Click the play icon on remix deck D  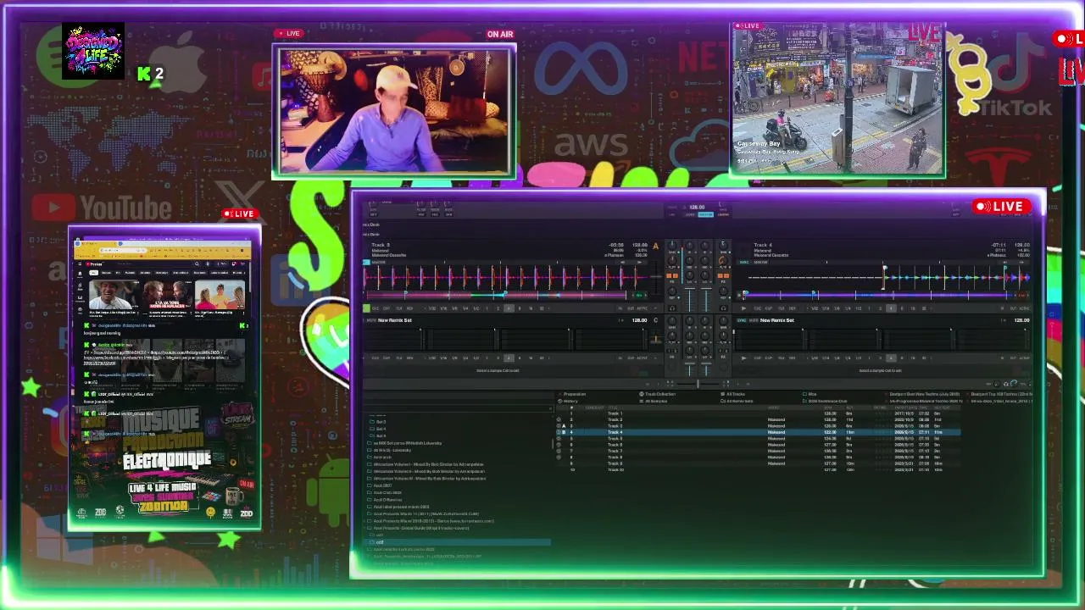(744, 358)
